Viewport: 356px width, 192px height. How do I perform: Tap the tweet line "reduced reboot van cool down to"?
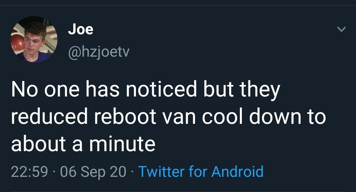click(x=168, y=117)
